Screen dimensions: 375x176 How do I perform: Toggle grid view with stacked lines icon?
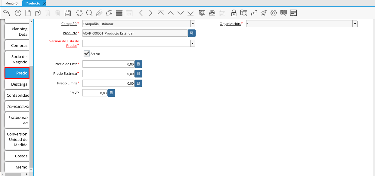[119, 13]
